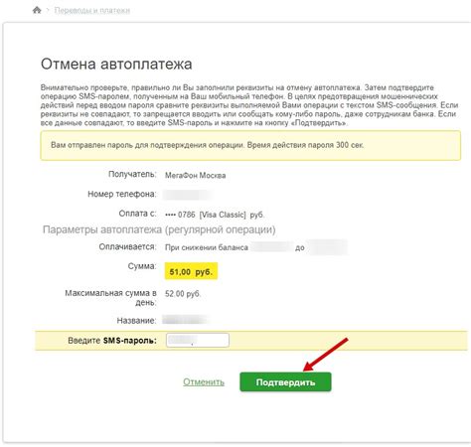The image size is (471, 447).
Task: Click the 'Сумма:' label
Action: [x=142, y=266]
